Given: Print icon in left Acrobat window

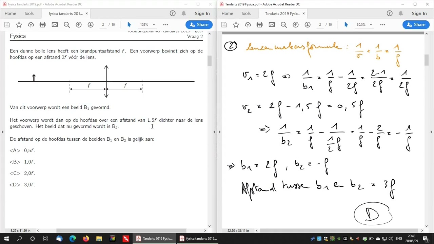Looking at the screenshot, I should pyautogui.click(x=42, y=25).
